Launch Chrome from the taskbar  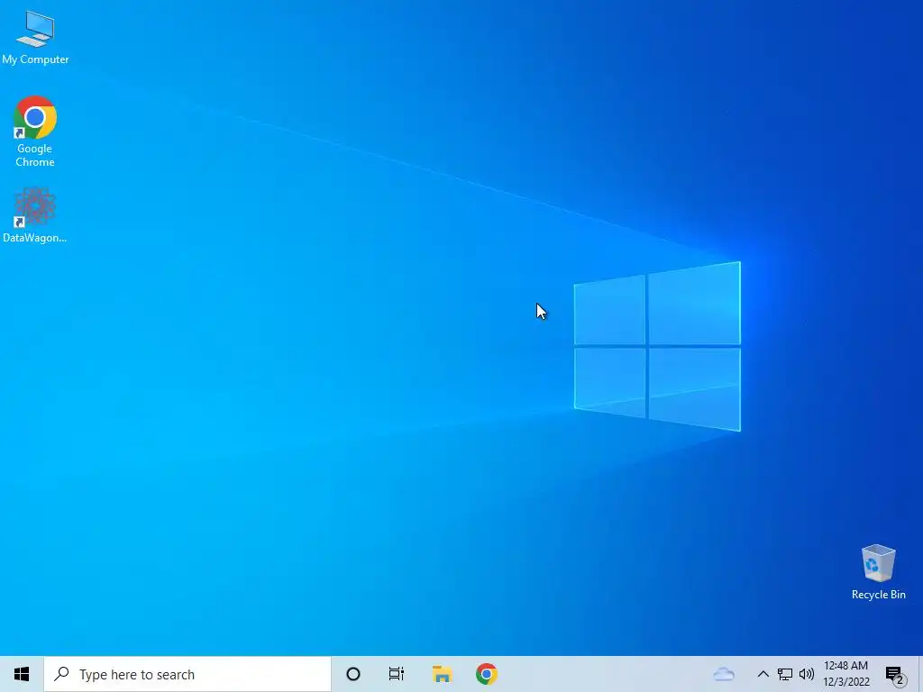(x=486, y=674)
